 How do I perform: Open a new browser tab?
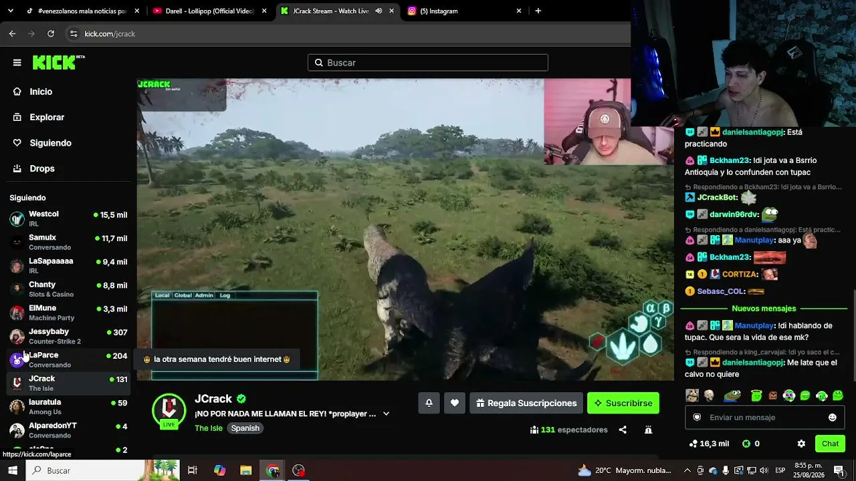click(x=538, y=11)
